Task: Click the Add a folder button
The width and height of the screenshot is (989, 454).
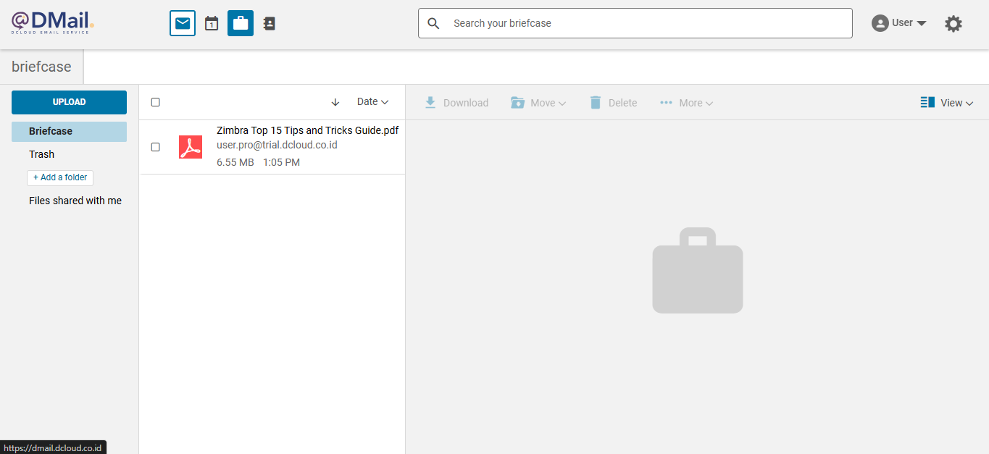Action: pyautogui.click(x=60, y=177)
